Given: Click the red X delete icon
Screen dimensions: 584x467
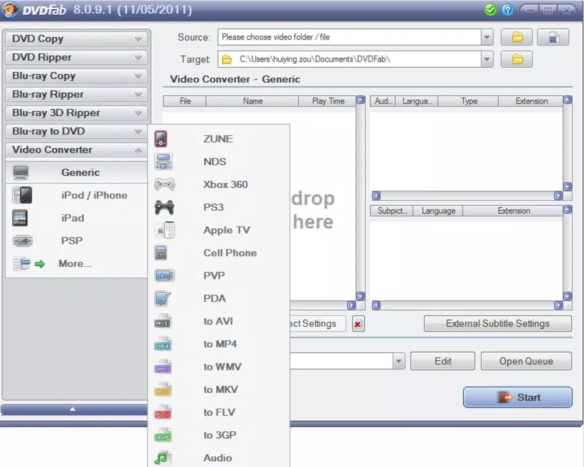Looking at the screenshot, I should [358, 323].
